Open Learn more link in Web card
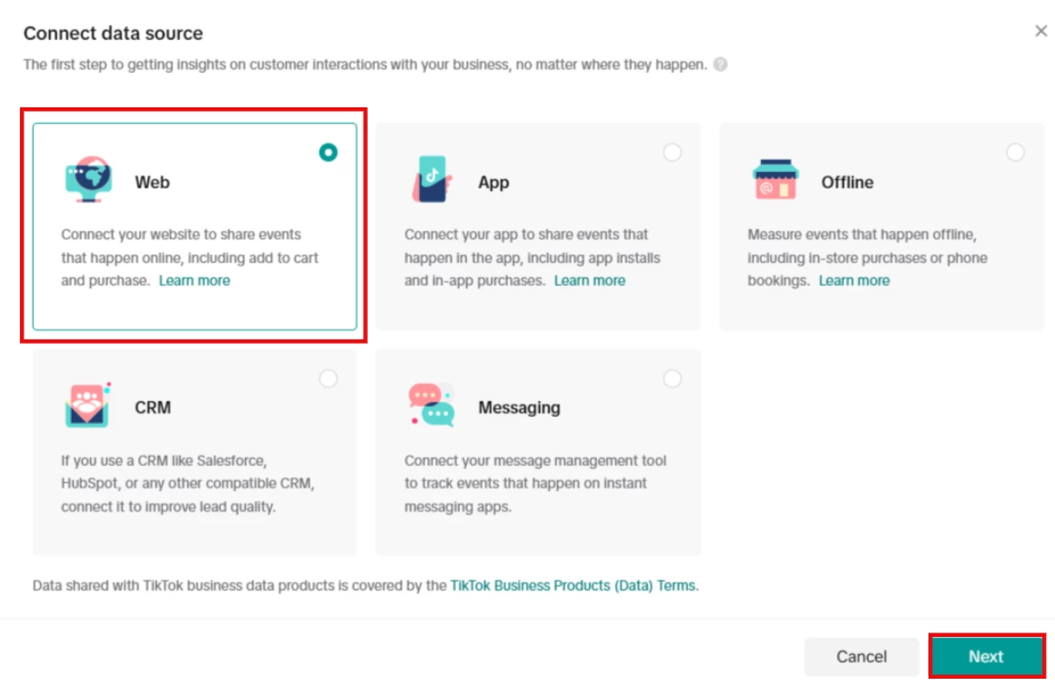Viewport: 1055px width, 687px height. (195, 281)
